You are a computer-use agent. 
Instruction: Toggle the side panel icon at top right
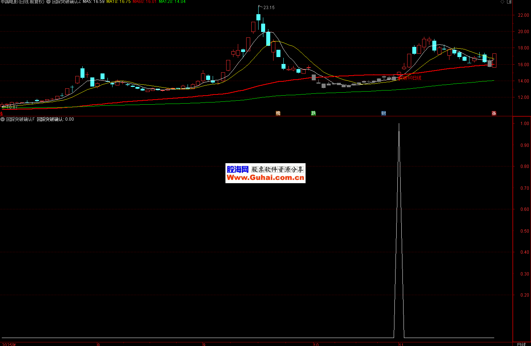pos(509,2)
